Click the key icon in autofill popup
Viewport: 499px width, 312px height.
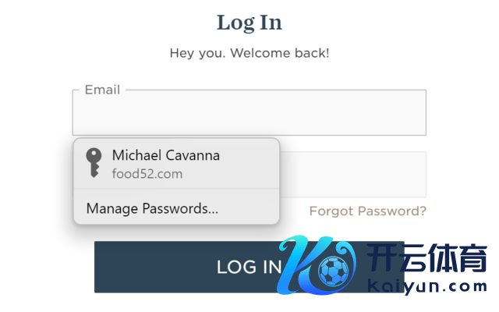(94, 163)
